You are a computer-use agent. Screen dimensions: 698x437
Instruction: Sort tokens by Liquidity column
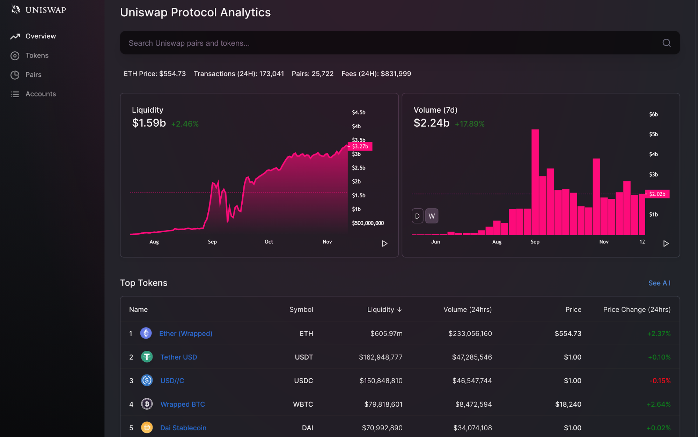[384, 310]
